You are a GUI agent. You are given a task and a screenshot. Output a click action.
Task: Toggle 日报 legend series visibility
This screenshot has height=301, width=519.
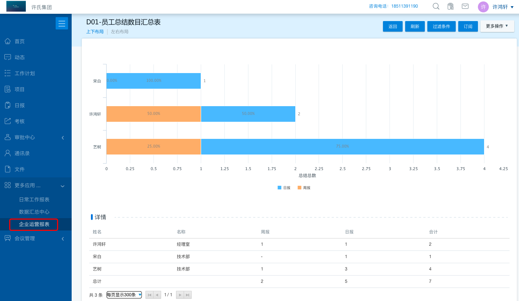pyautogui.click(x=284, y=188)
